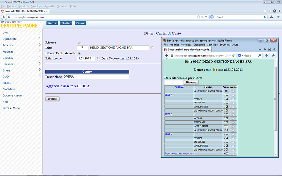This screenshot has height=176, width=282.
Task: Reload page in popup Firefox window
Action: pyautogui.click(x=233, y=56)
